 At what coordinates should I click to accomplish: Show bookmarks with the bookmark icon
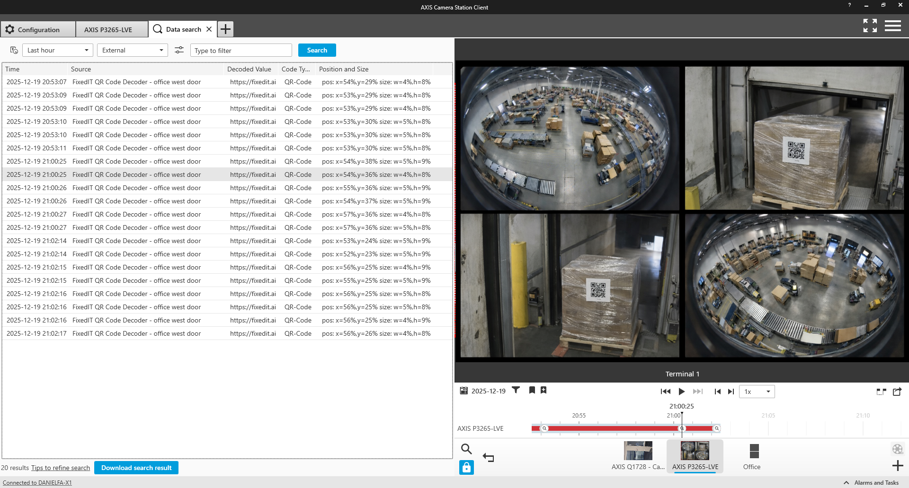(x=532, y=390)
